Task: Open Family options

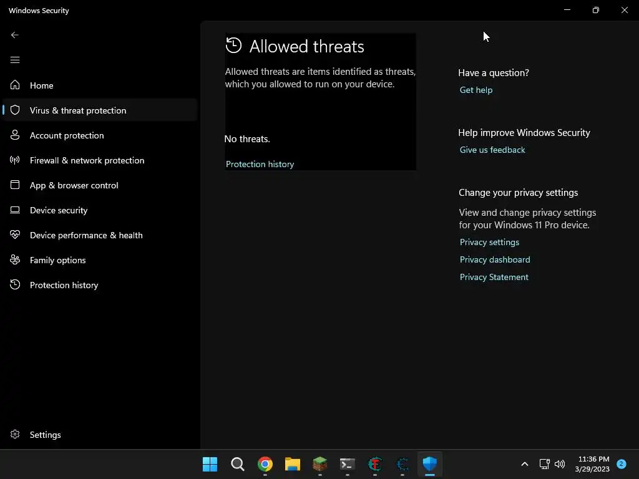Action: point(100,260)
